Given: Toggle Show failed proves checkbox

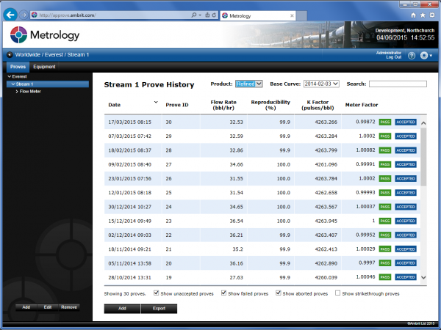Looking at the screenshot, I should (x=223, y=293).
